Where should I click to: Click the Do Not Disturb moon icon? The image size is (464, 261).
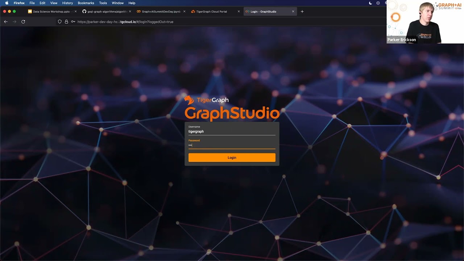pyautogui.click(x=370, y=3)
